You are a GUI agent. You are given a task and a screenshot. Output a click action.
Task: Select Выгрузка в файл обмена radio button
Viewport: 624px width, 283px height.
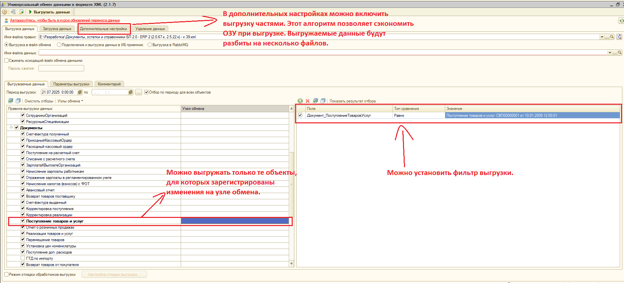[6, 45]
